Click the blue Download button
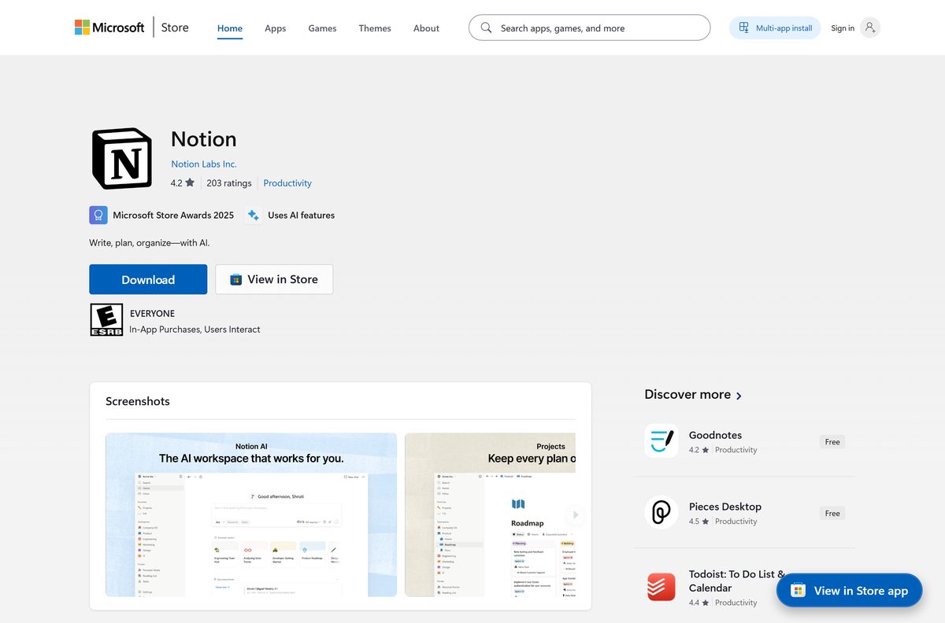 pos(148,279)
